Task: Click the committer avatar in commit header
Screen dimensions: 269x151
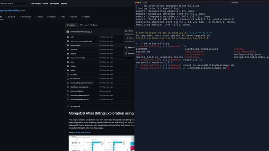Action: tap(68, 32)
